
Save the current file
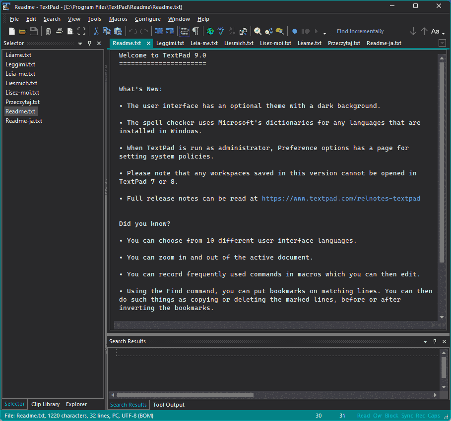34,31
